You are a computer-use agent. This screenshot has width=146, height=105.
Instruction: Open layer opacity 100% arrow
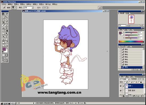click(143, 79)
